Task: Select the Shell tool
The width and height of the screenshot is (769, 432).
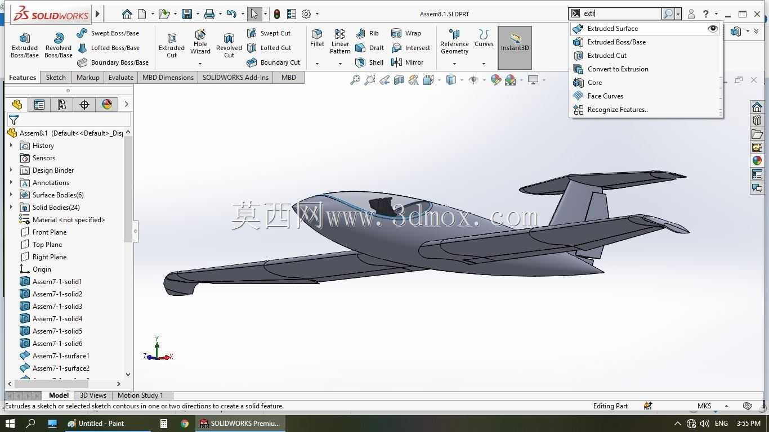Action: click(369, 62)
